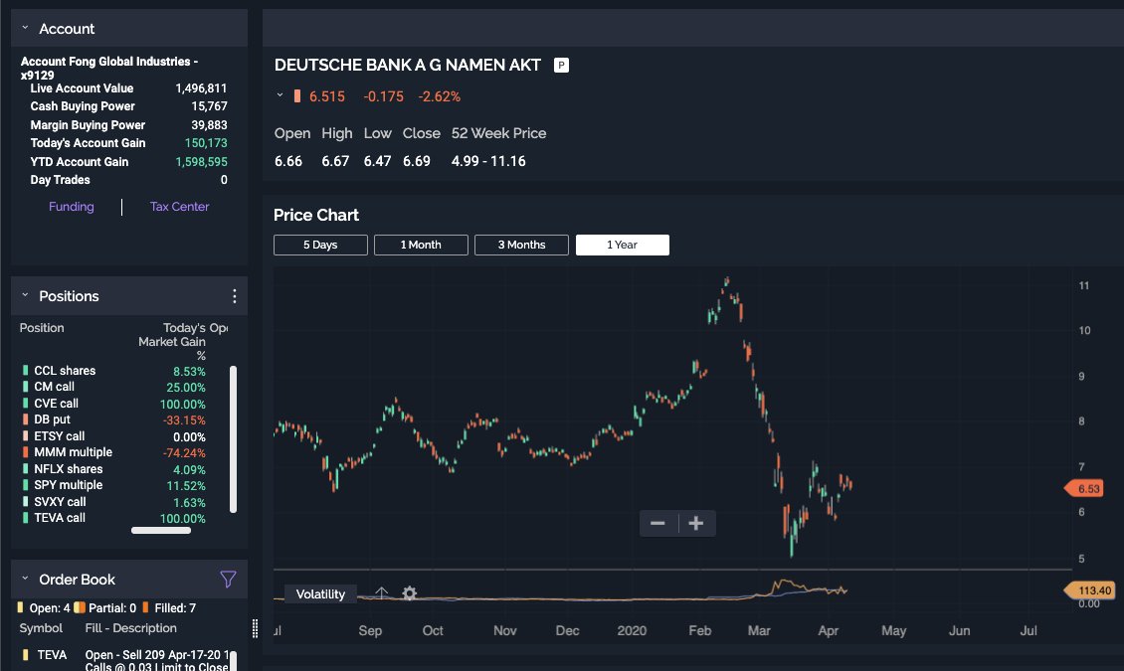1124x671 pixels.
Task: Click the panel resize handle beside Order Book
Action: pos(256,628)
